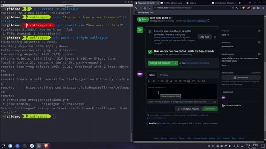The image size is (266, 149).
Task: Open the colleague branch link in the PR header
Action: point(201,21)
